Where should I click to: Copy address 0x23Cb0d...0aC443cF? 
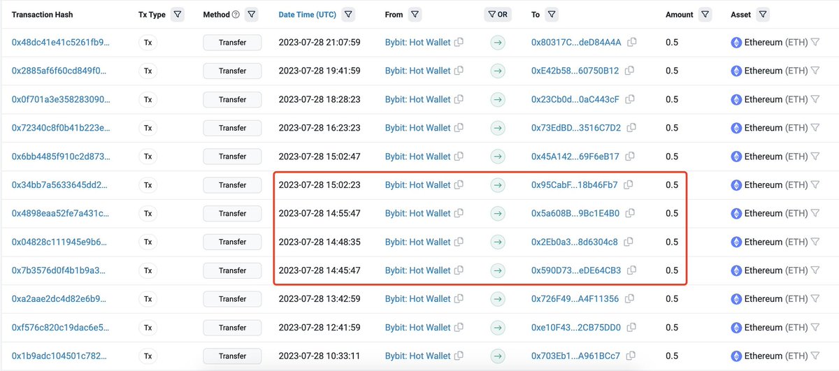tap(630, 99)
